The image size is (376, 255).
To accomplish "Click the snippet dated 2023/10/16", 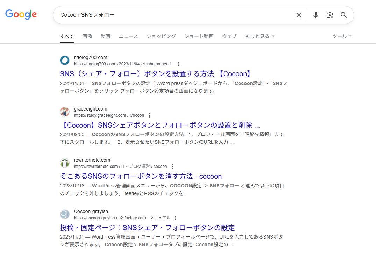I will tap(172, 190).
